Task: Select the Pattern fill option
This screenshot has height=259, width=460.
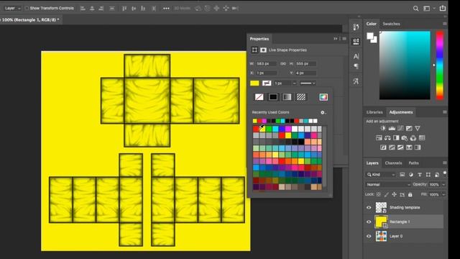Action: point(301,97)
